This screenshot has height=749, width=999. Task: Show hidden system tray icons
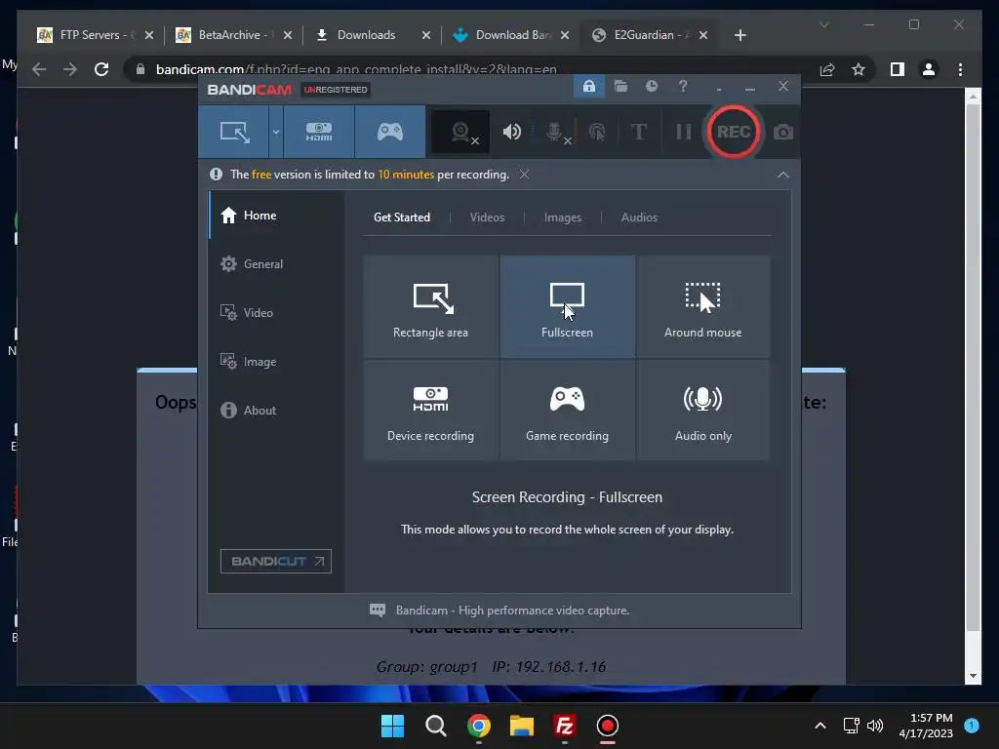coord(819,726)
